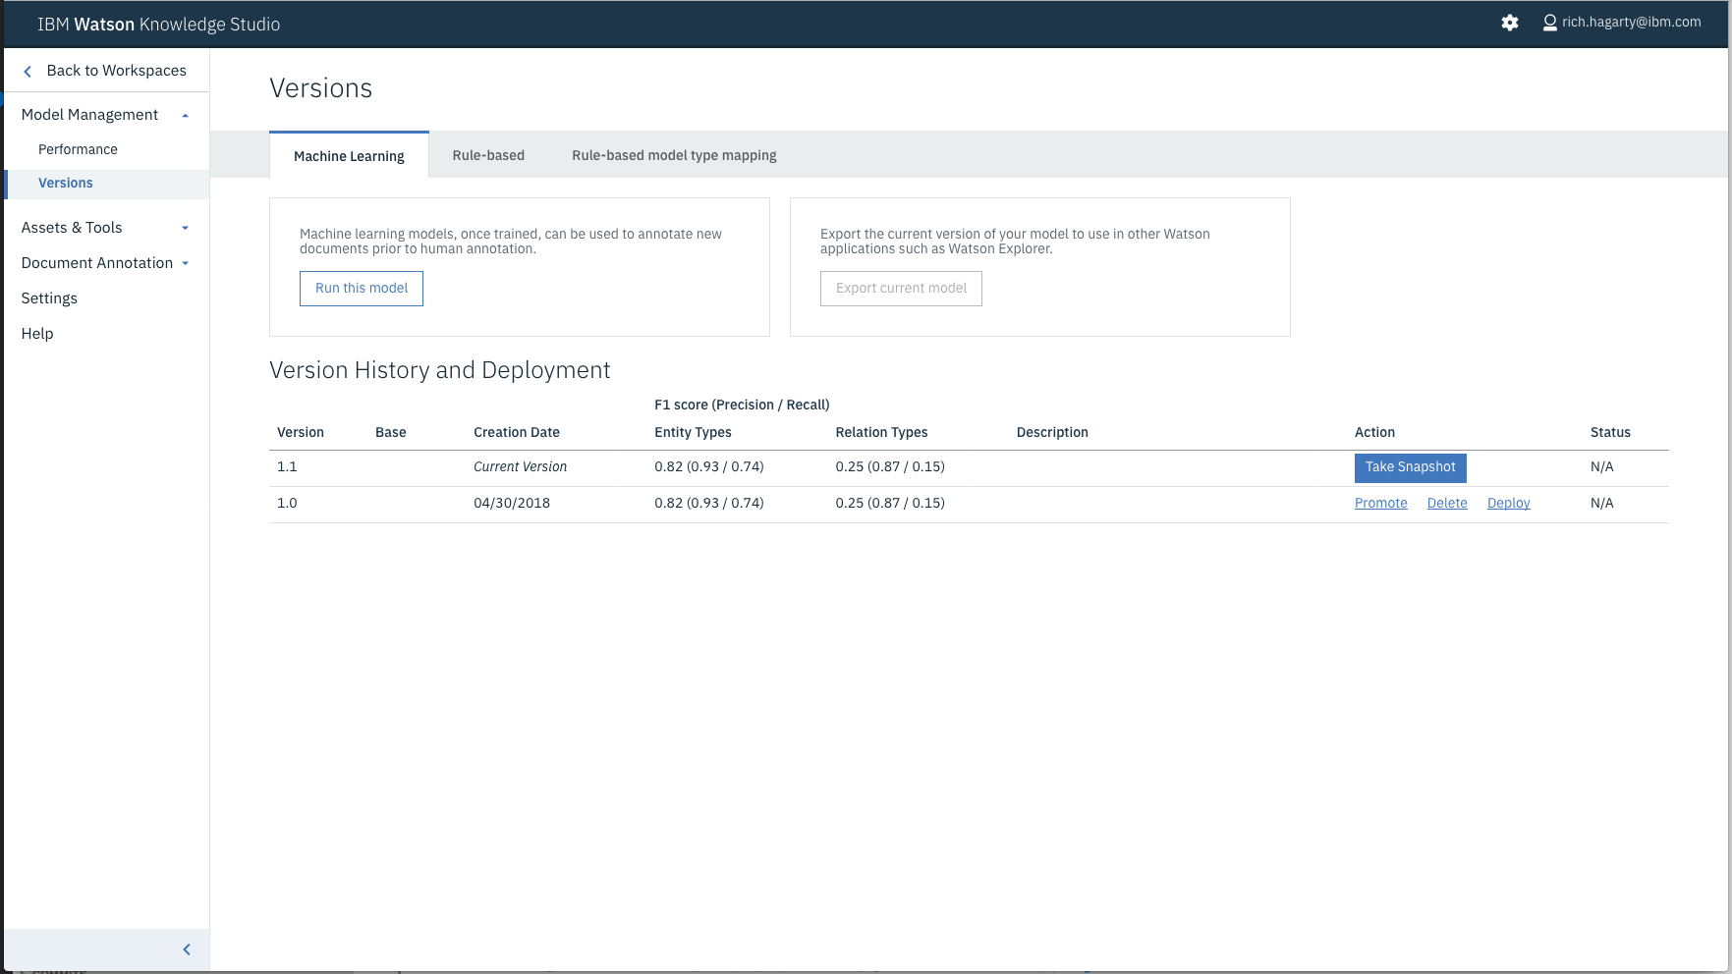This screenshot has width=1732, height=974.
Task: Click the rich.hagarty@ibm.com account name
Action: tap(1632, 22)
